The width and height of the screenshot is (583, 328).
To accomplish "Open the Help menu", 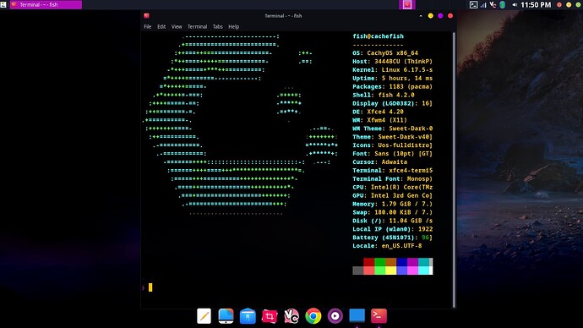I will coord(233,27).
